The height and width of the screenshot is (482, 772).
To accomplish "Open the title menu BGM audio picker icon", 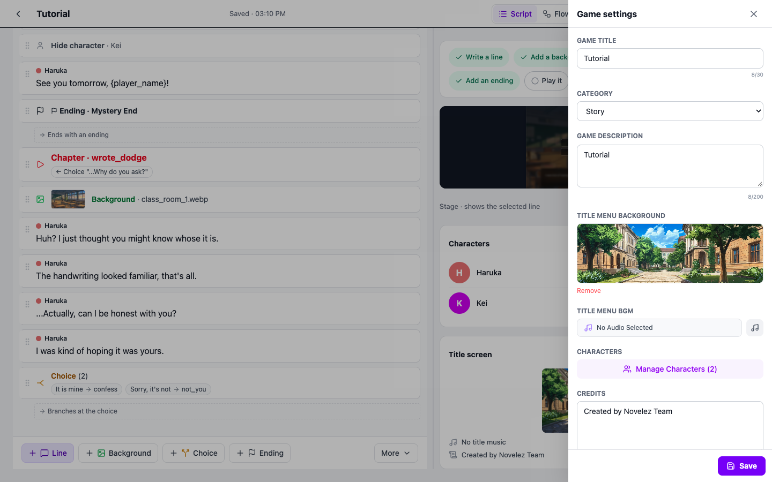I will point(755,328).
